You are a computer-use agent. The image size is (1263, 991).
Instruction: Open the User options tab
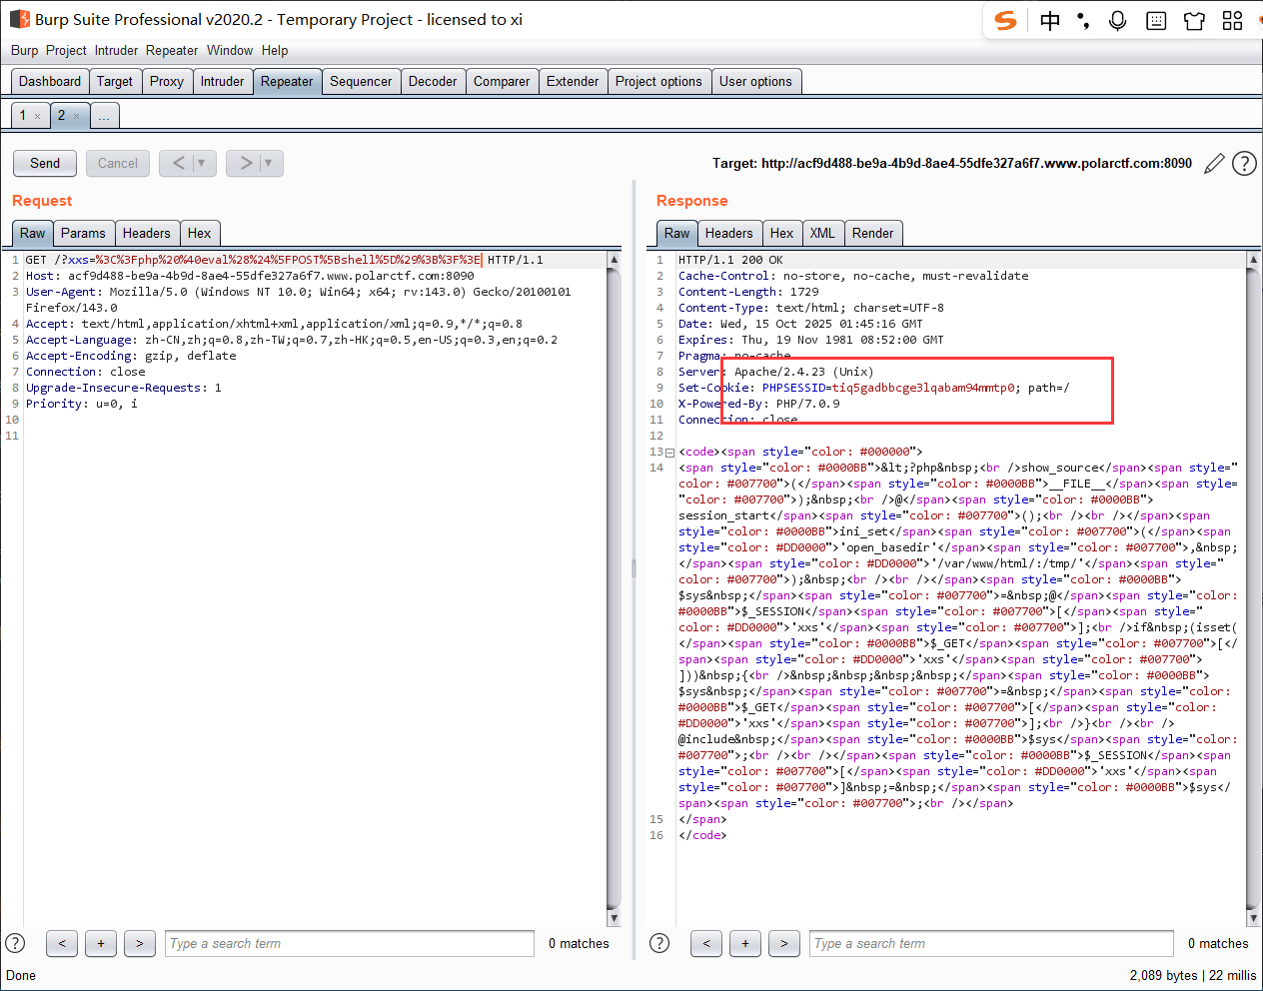click(x=755, y=82)
